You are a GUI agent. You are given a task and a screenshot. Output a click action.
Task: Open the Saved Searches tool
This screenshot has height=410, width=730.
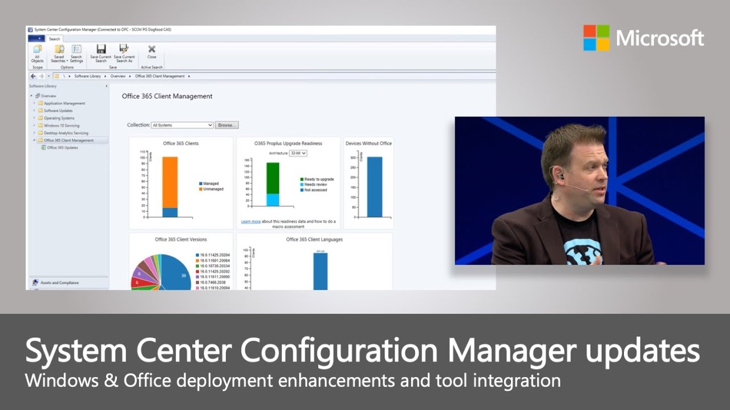pyautogui.click(x=59, y=49)
